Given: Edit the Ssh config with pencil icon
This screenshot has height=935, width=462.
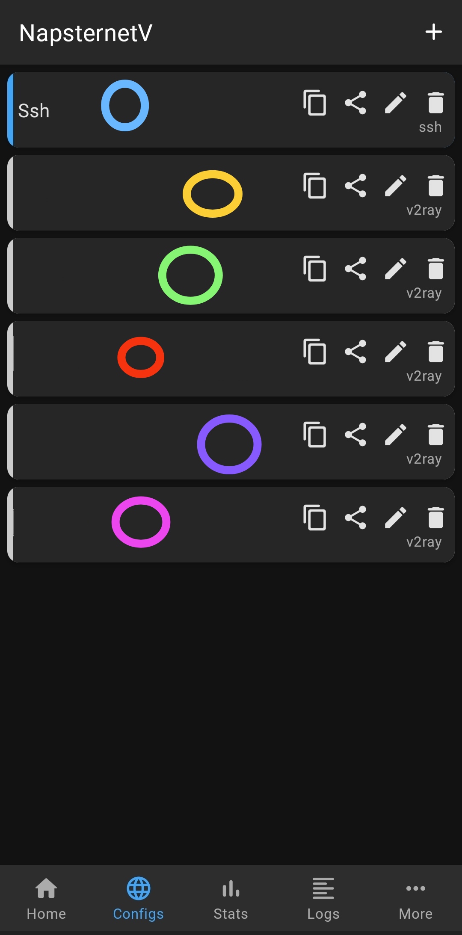Looking at the screenshot, I should pos(396,103).
